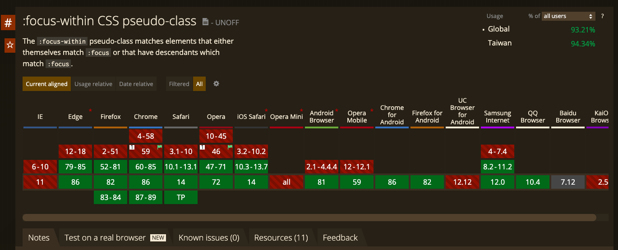Click the Opera column header
The width and height of the screenshot is (618, 250).
coord(216,117)
